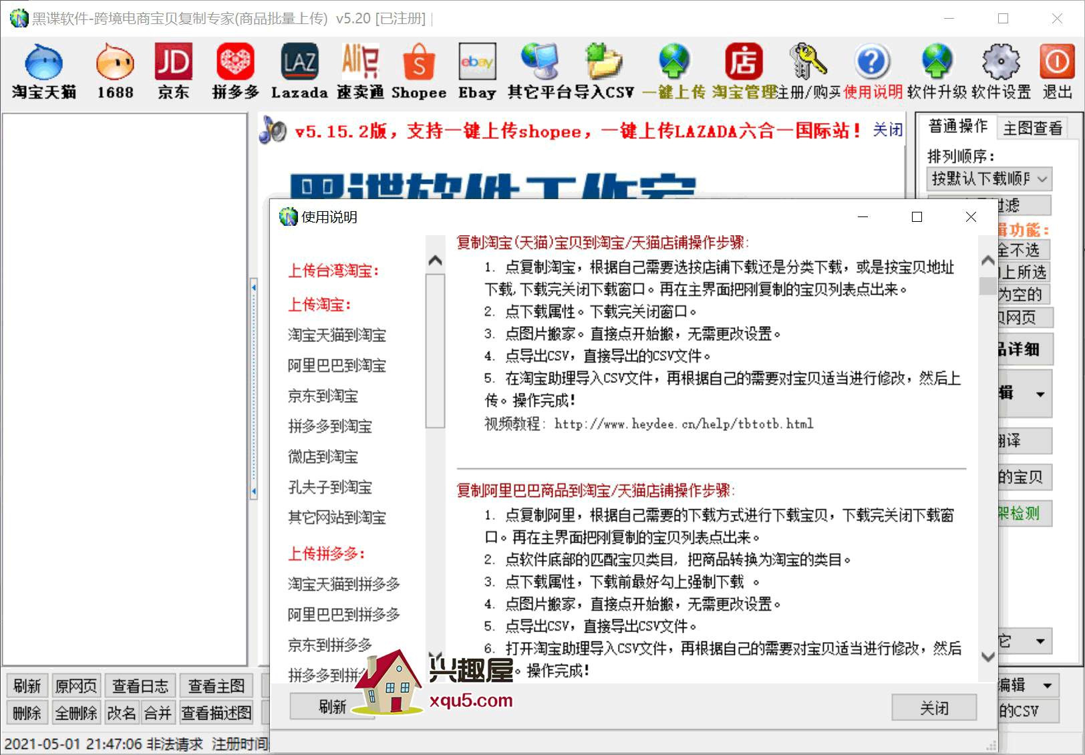This screenshot has width=1085, height=755.
Task: Click the 改名 button
Action: (x=121, y=713)
